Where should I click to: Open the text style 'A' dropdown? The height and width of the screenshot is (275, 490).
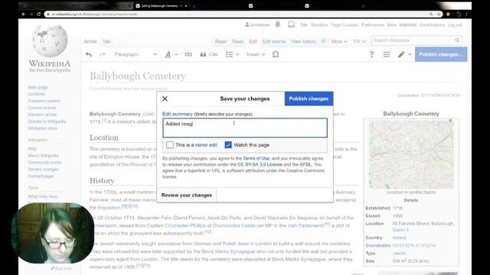(x=171, y=54)
